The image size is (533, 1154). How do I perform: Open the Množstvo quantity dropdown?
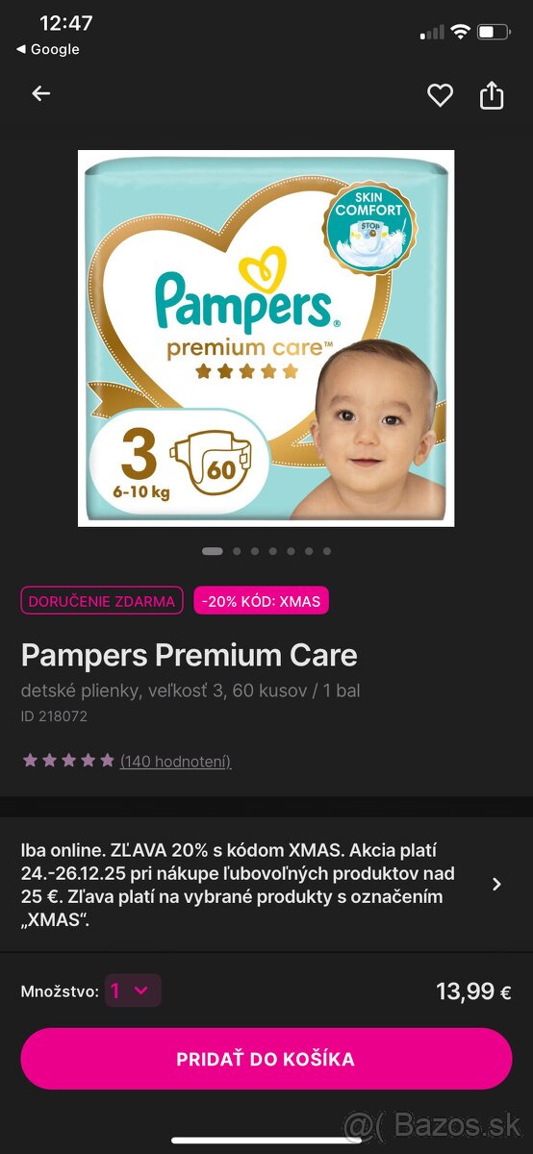pyautogui.click(x=133, y=991)
